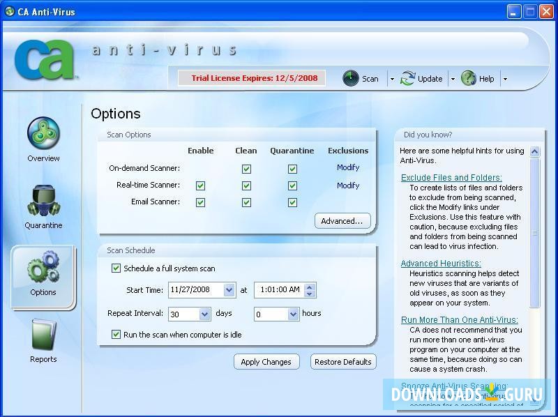Decrease start time with down spinner

[309, 294]
